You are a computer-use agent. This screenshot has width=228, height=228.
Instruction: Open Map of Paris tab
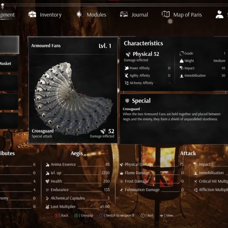click(x=182, y=15)
